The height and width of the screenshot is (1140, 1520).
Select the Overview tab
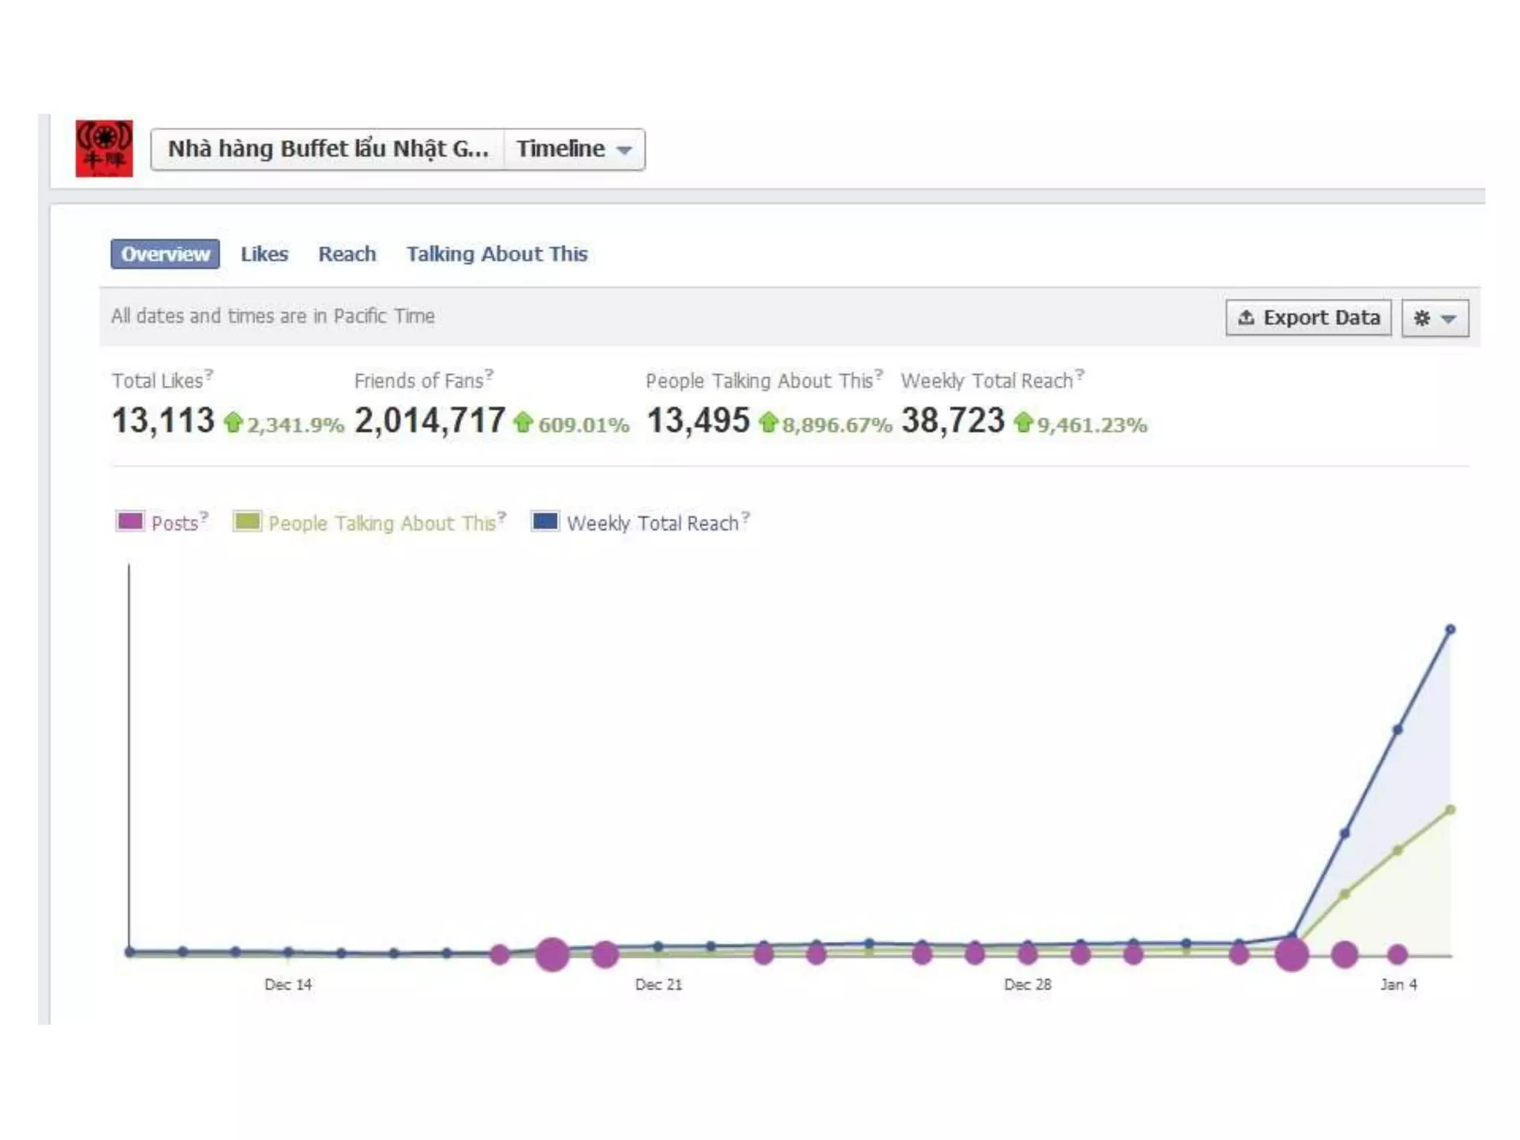tap(165, 254)
